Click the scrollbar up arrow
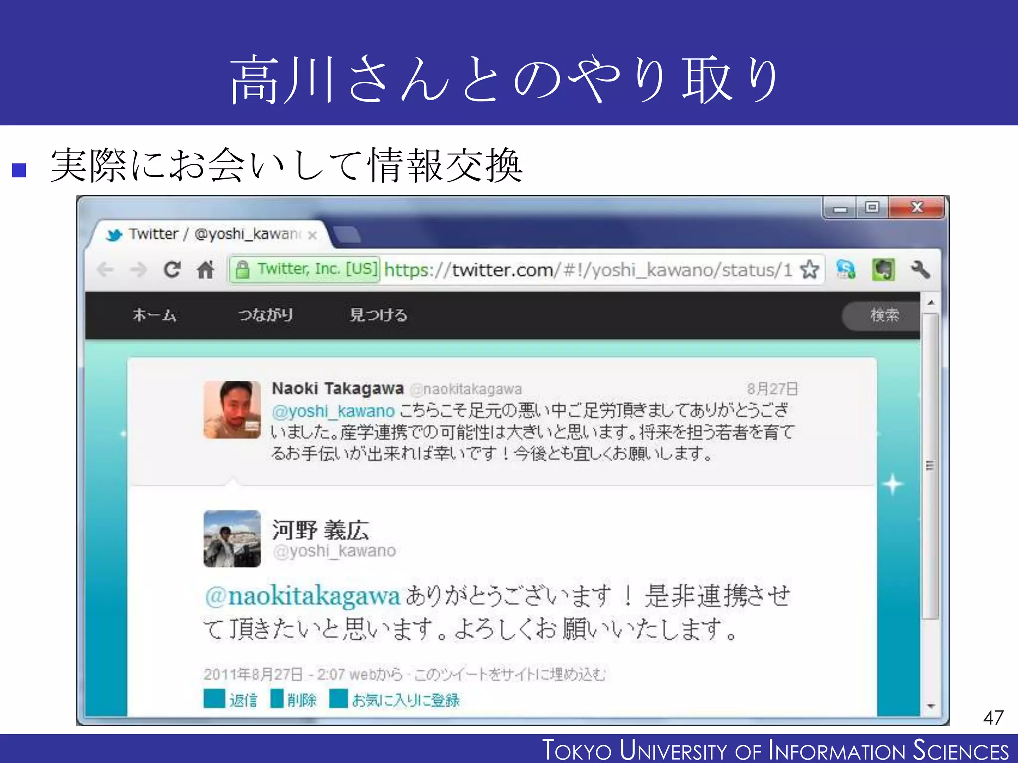This screenshot has width=1018, height=763. (x=931, y=302)
